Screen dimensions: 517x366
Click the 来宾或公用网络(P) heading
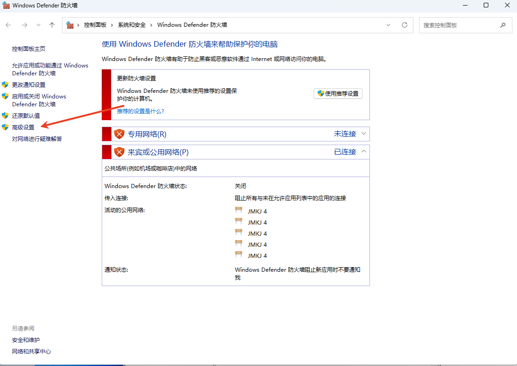(158, 152)
